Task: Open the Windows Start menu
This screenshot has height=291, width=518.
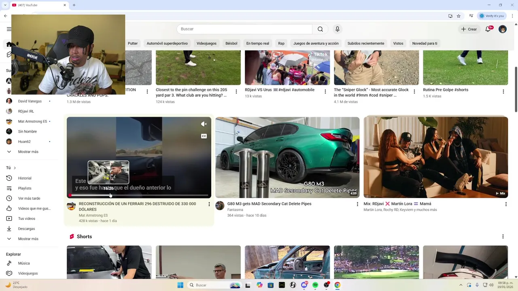Action: (x=180, y=285)
